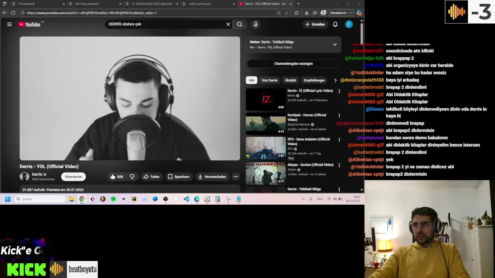Dislike the Derris YOL video

coord(132,177)
